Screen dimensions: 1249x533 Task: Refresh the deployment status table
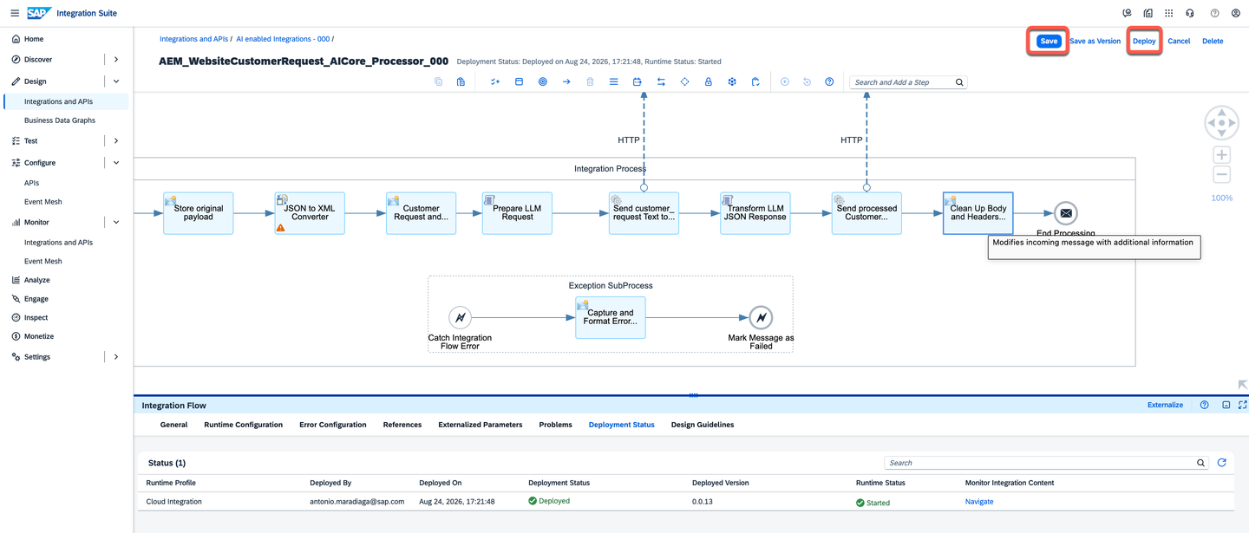click(x=1221, y=463)
